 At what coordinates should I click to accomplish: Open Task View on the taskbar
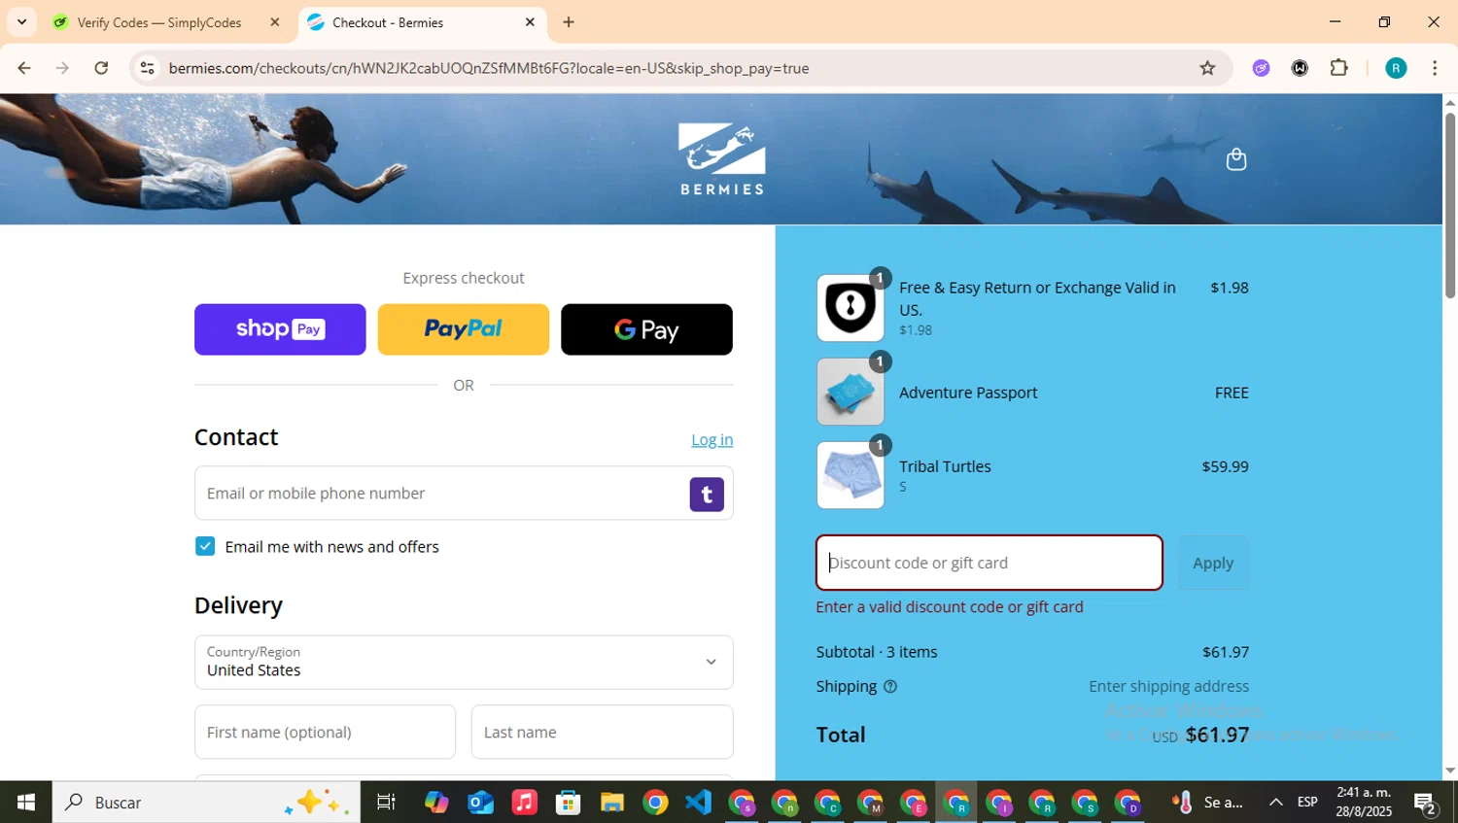click(386, 803)
